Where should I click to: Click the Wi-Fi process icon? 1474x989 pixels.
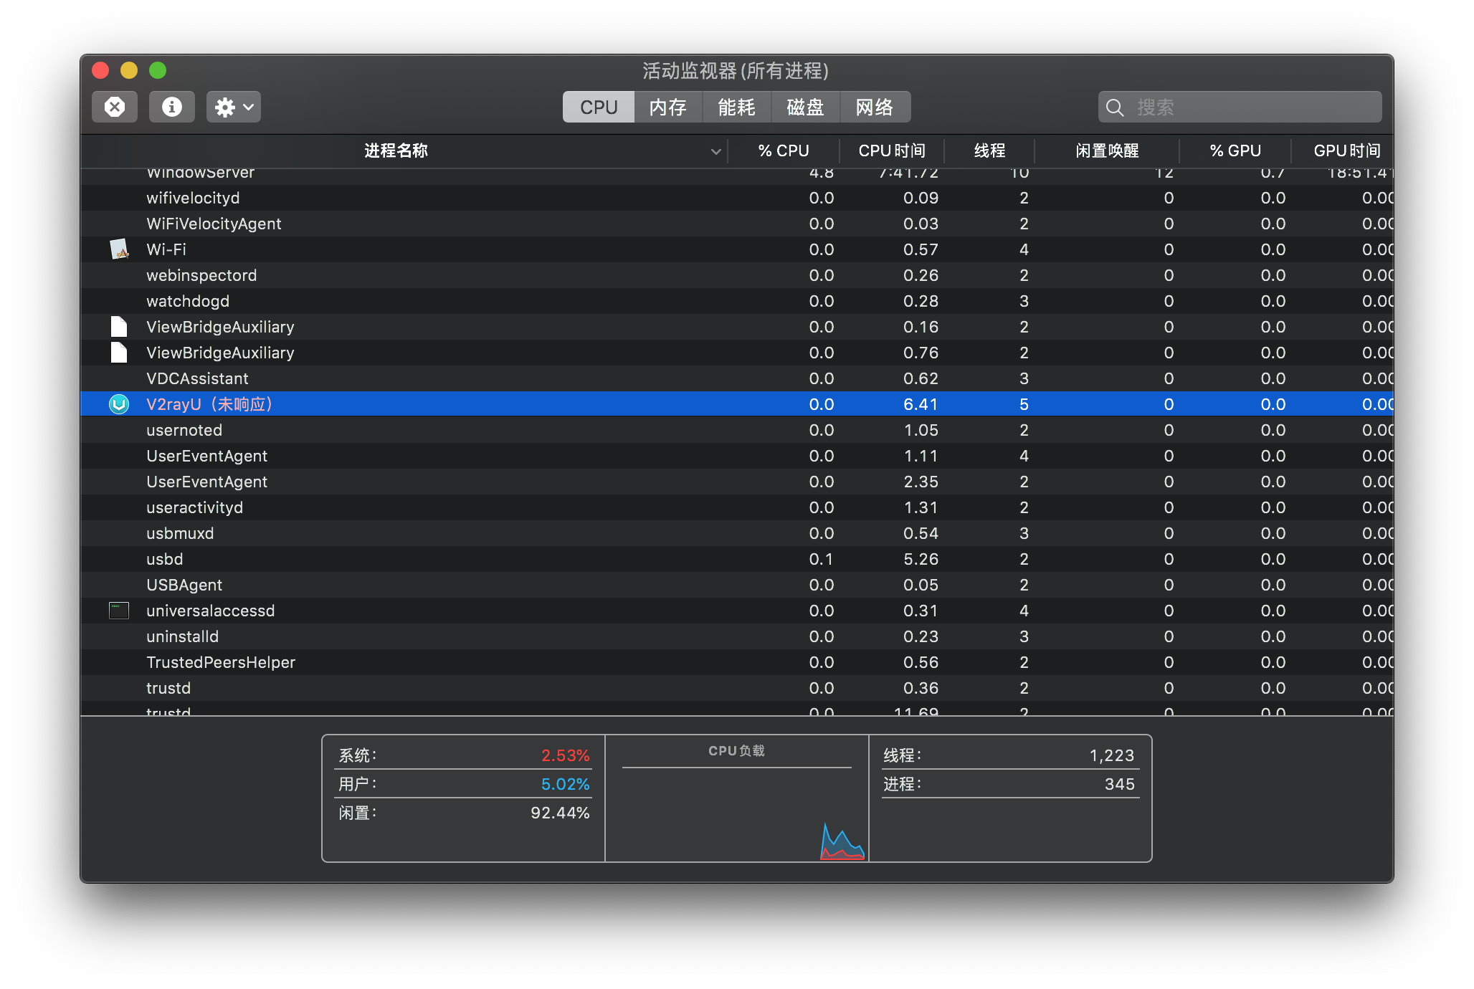click(x=119, y=249)
